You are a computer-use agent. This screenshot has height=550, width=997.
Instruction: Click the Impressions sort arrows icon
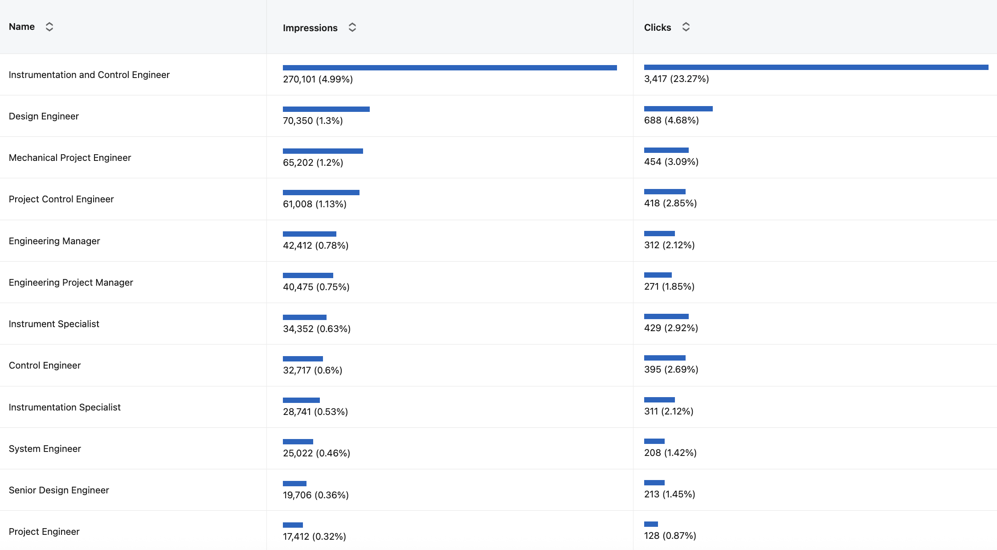(352, 28)
